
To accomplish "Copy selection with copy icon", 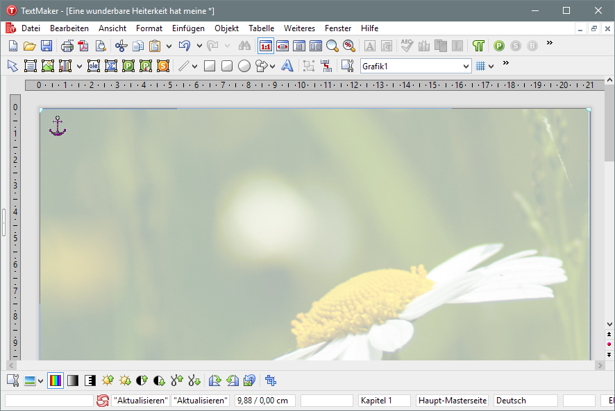I will (138, 46).
